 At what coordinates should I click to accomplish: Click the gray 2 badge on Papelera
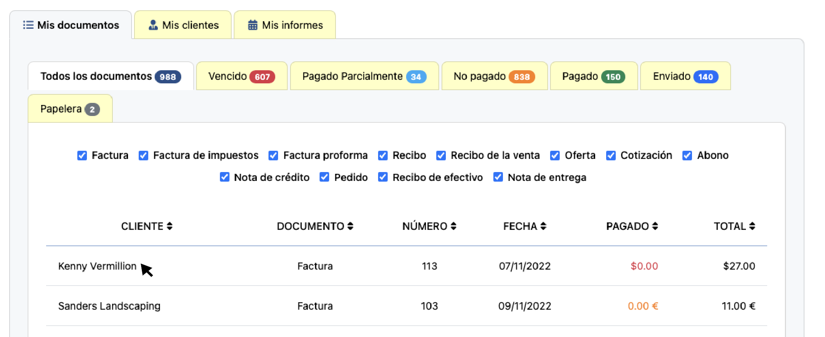tap(92, 109)
